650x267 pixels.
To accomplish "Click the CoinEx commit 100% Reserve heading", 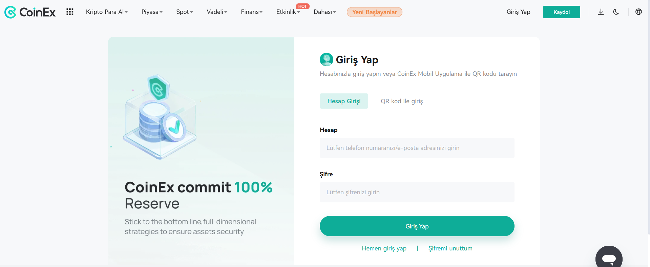I will pyautogui.click(x=198, y=195).
